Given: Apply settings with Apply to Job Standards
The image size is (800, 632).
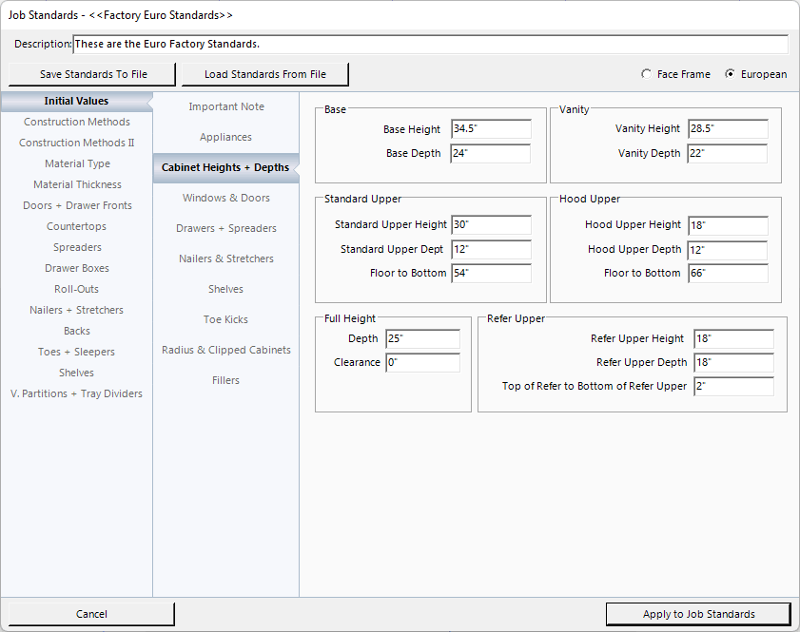Looking at the screenshot, I should click(x=698, y=614).
